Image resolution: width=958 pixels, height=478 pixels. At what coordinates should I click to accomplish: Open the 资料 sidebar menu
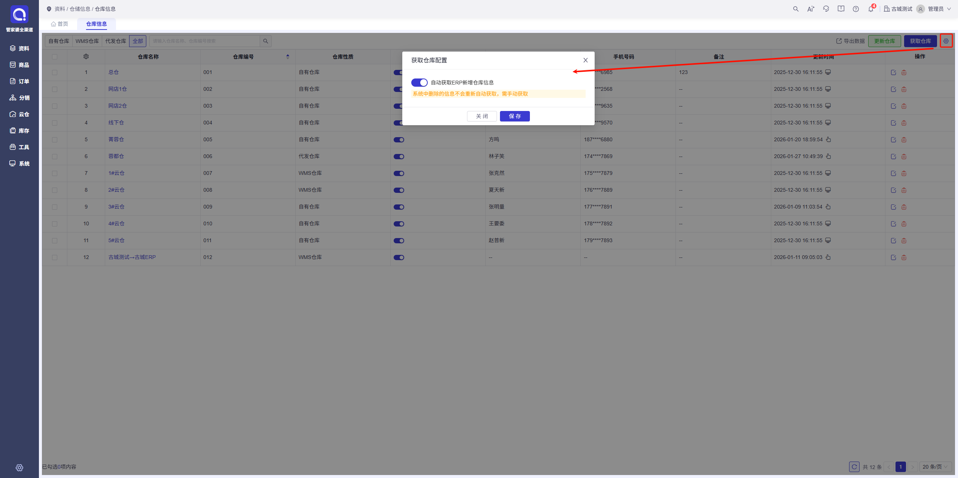coord(19,48)
